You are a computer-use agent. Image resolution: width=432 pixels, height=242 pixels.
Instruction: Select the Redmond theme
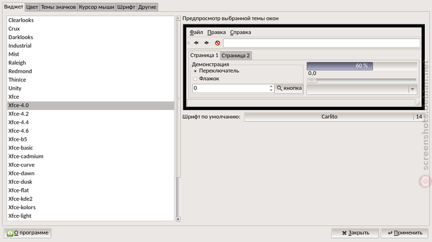[91, 71]
